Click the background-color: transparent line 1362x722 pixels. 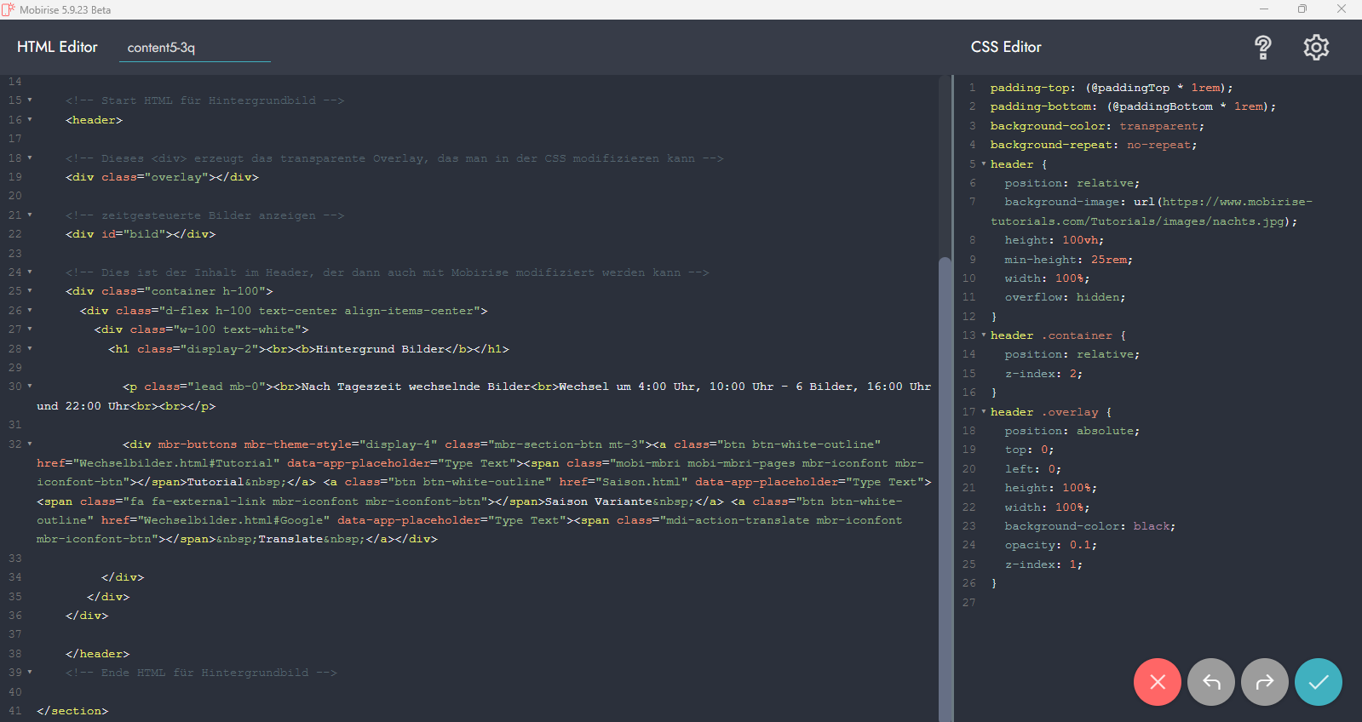[x=1097, y=126]
